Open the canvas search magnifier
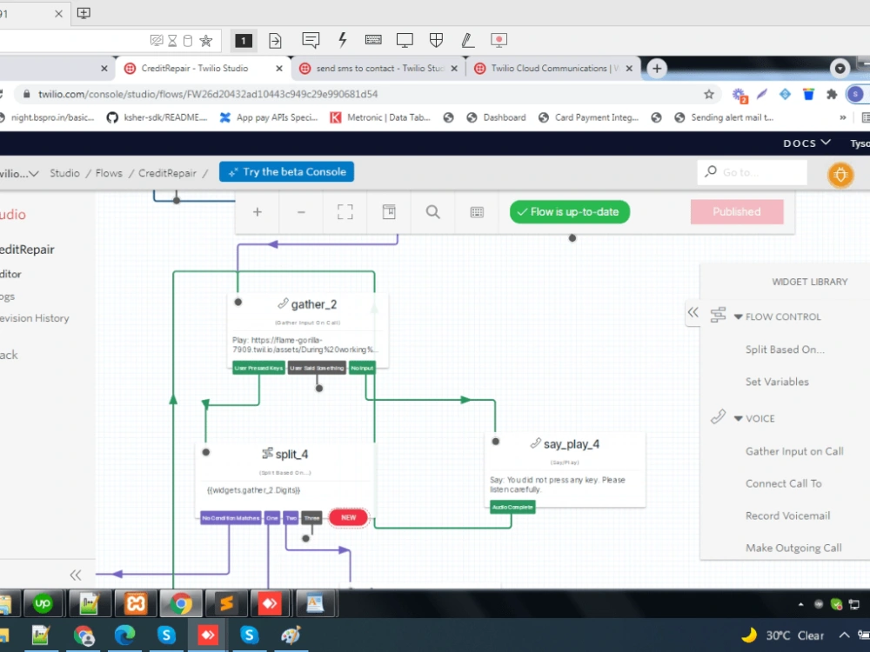870x652 pixels. [x=432, y=211]
